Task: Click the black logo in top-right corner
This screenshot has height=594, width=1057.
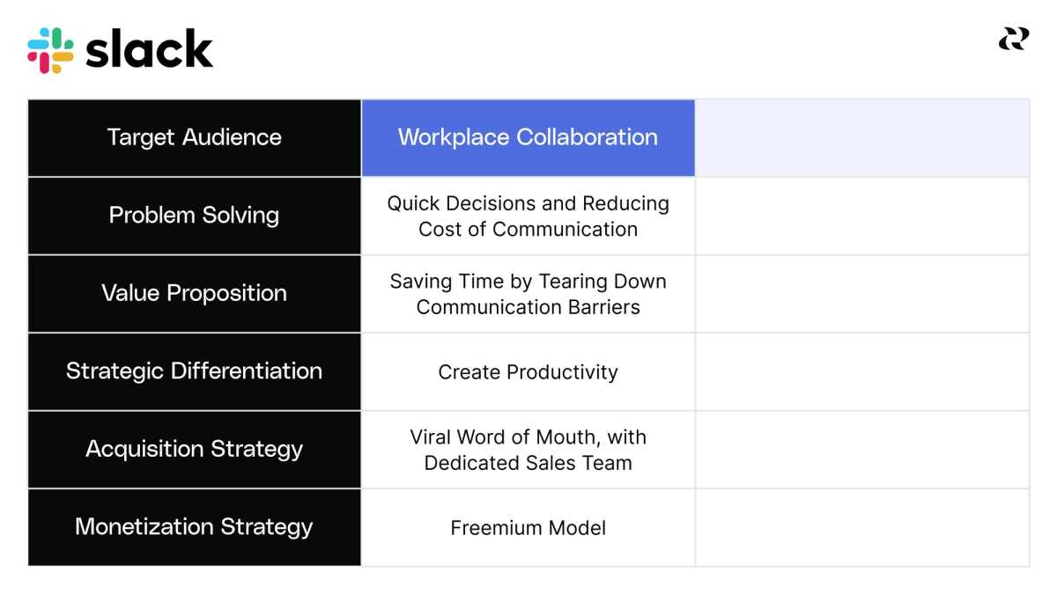Action: click(x=1013, y=39)
